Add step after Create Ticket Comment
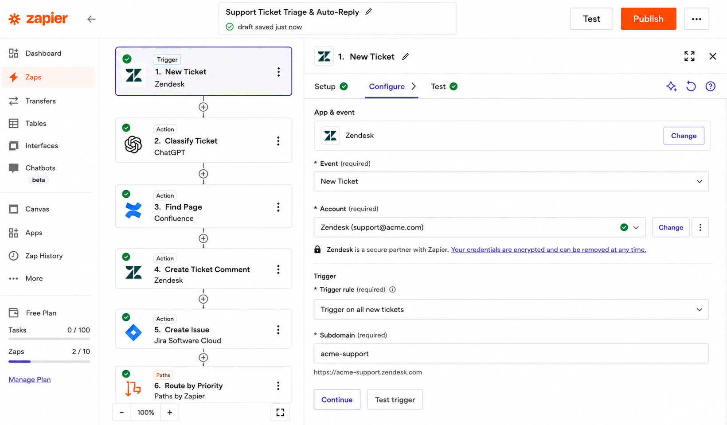Image resolution: width=727 pixels, height=425 pixels. (203, 299)
